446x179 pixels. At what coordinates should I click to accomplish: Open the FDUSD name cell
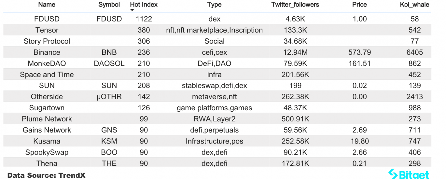point(47,19)
